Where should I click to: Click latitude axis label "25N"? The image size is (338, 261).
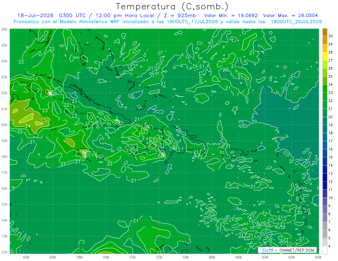pos(4,45)
